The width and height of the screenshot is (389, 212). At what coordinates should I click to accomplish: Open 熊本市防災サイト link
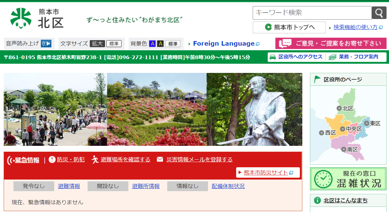coord(266,172)
